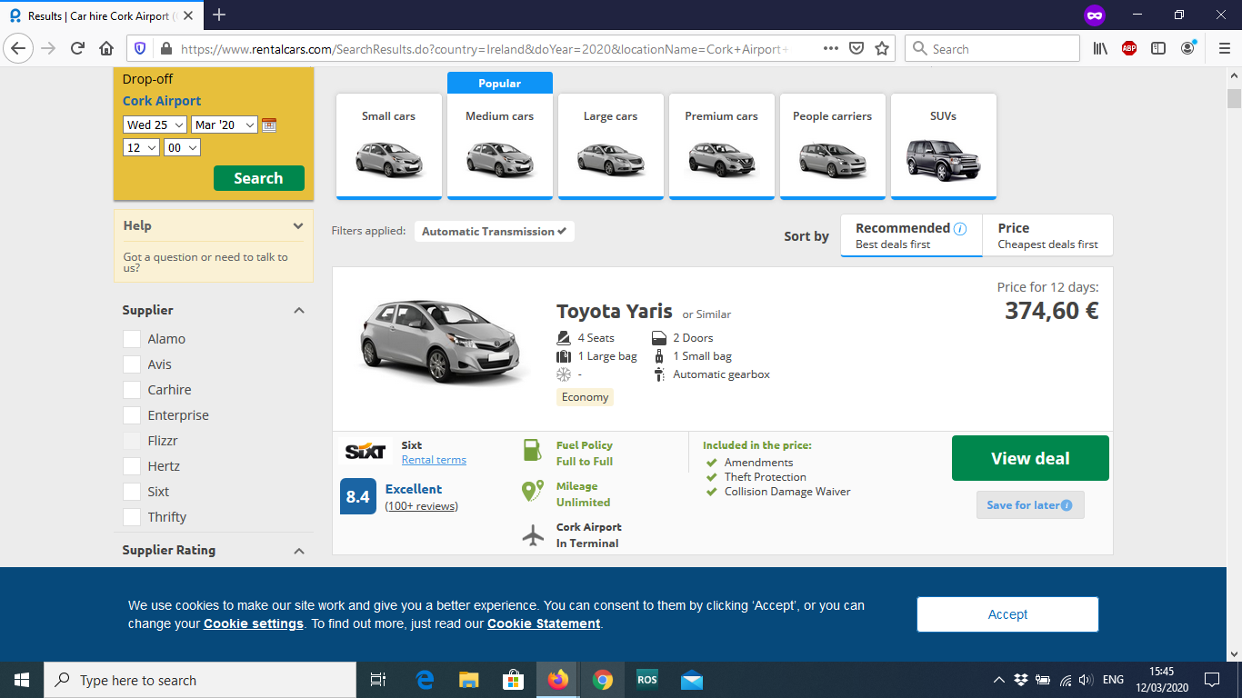Open File Explorer from taskbar
1242x698 pixels.
coord(469,680)
